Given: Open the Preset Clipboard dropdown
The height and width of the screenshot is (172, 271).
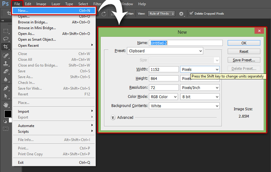Looking at the screenshot, I should (x=165, y=51).
